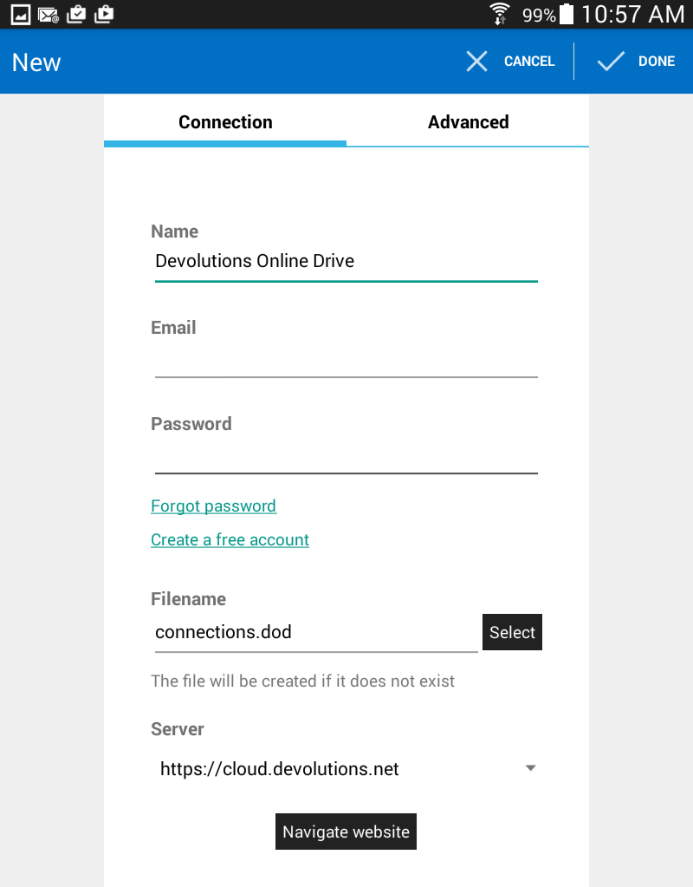The height and width of the screenshot is (887, 693).
Task: Open the Create a free account link
Action: (x=230, y=540)
